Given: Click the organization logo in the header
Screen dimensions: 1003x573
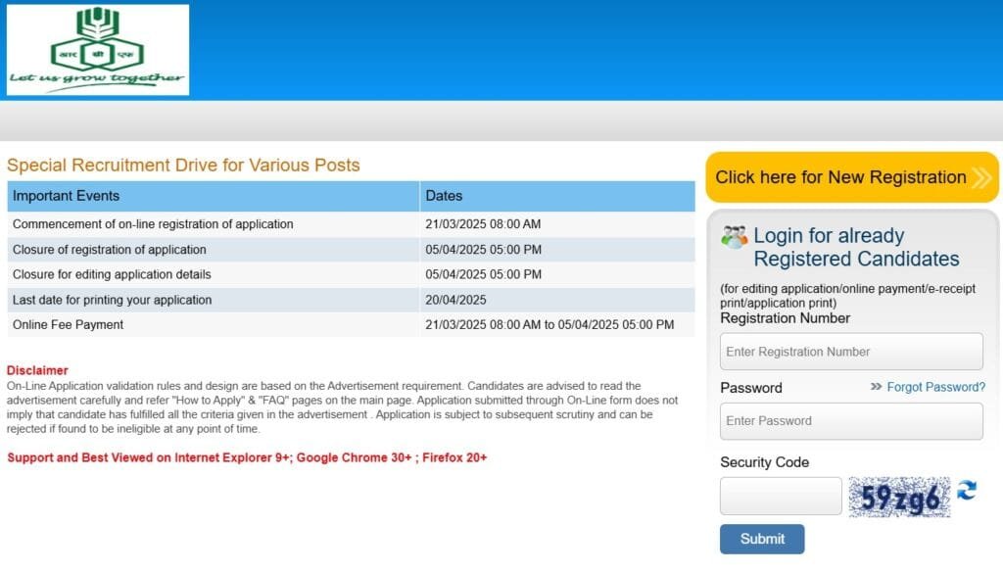Looking at the screenshot, I should tap(98, 50).
